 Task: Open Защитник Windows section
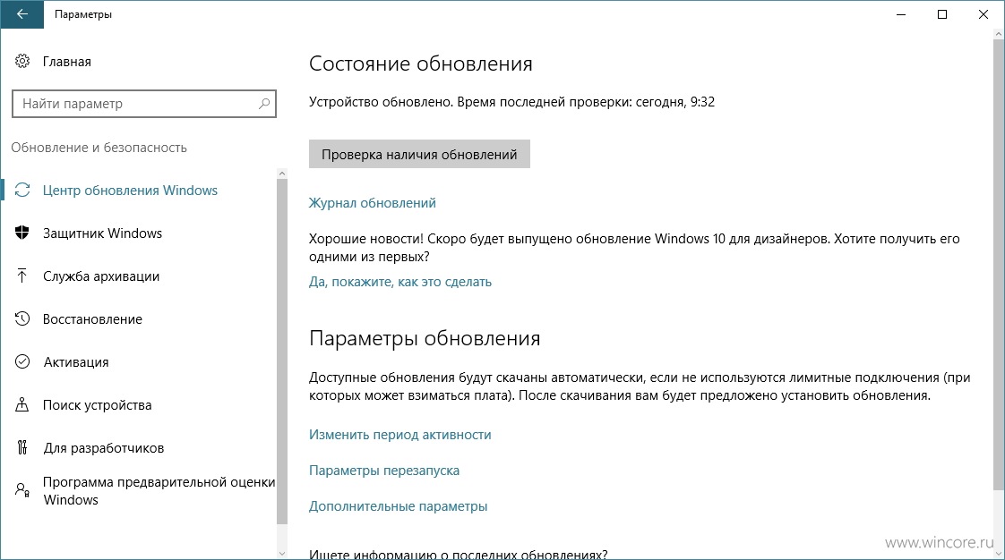[102, 233]
